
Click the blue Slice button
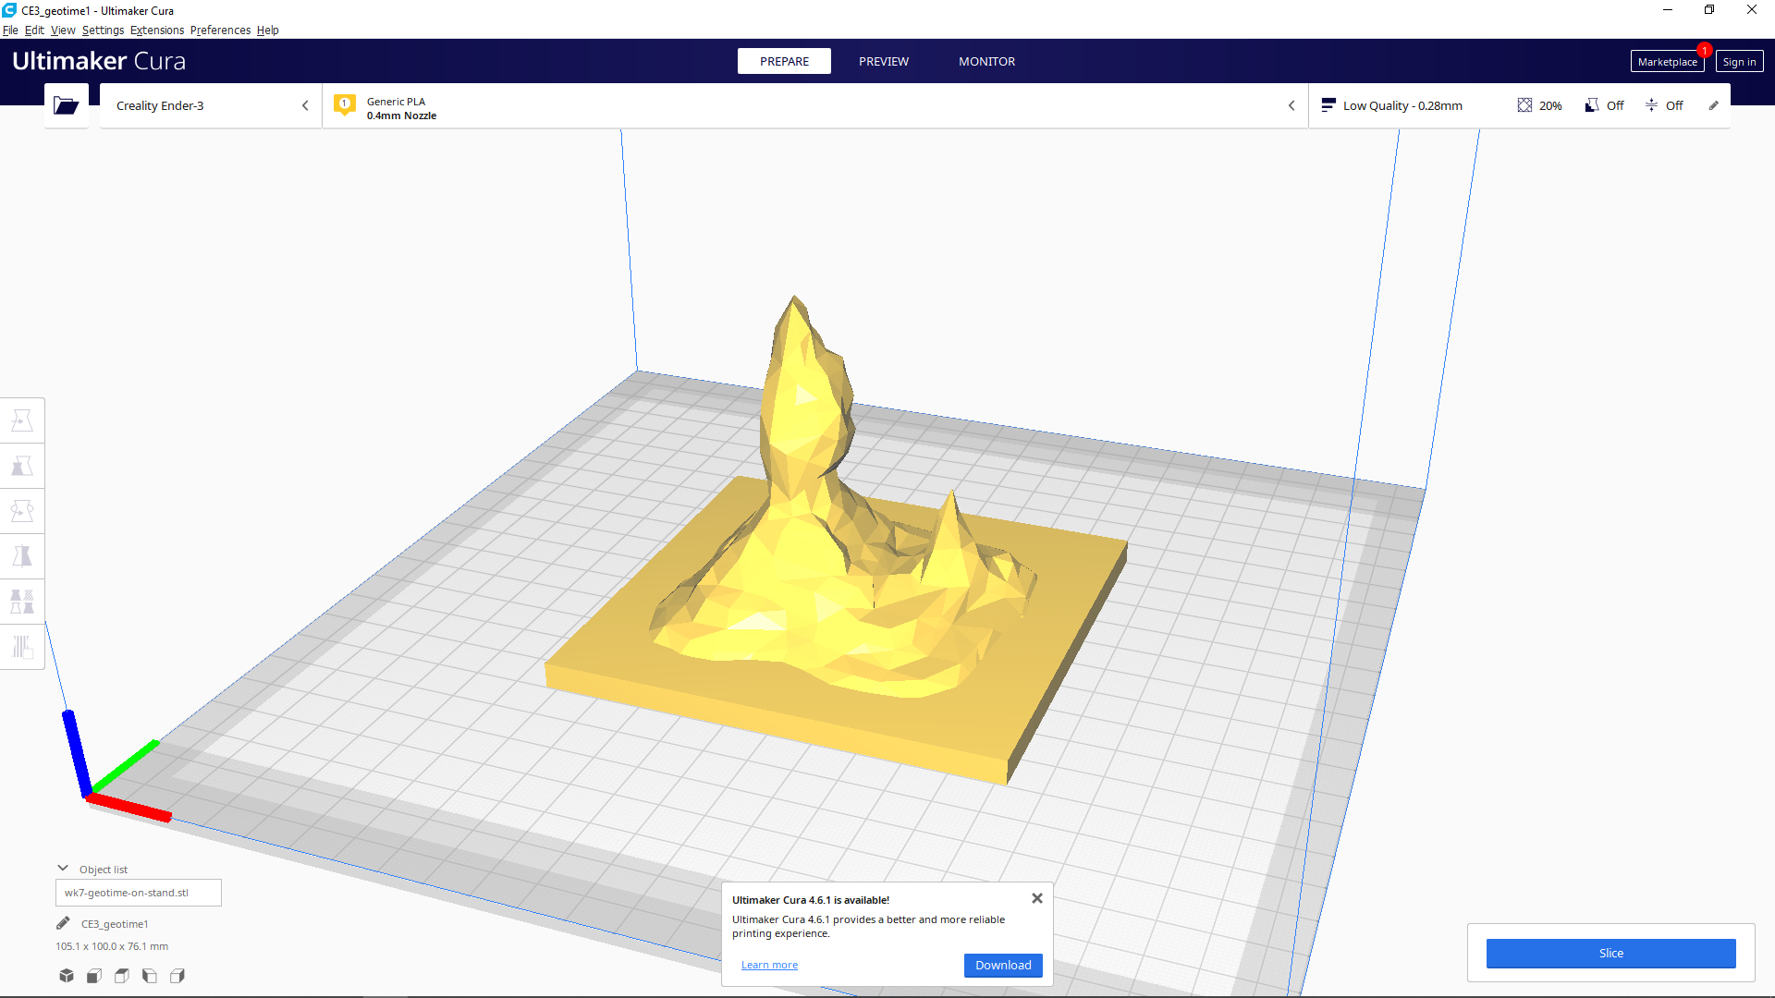[1610, 953]
